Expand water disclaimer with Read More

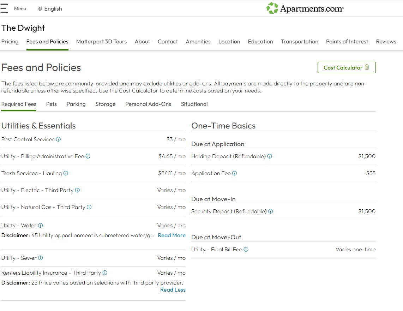(172, 235)
